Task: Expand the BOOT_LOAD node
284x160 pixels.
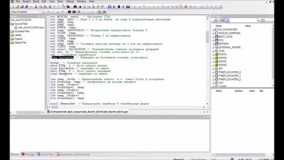Action: pyautogui.click(x=213, y=37)
